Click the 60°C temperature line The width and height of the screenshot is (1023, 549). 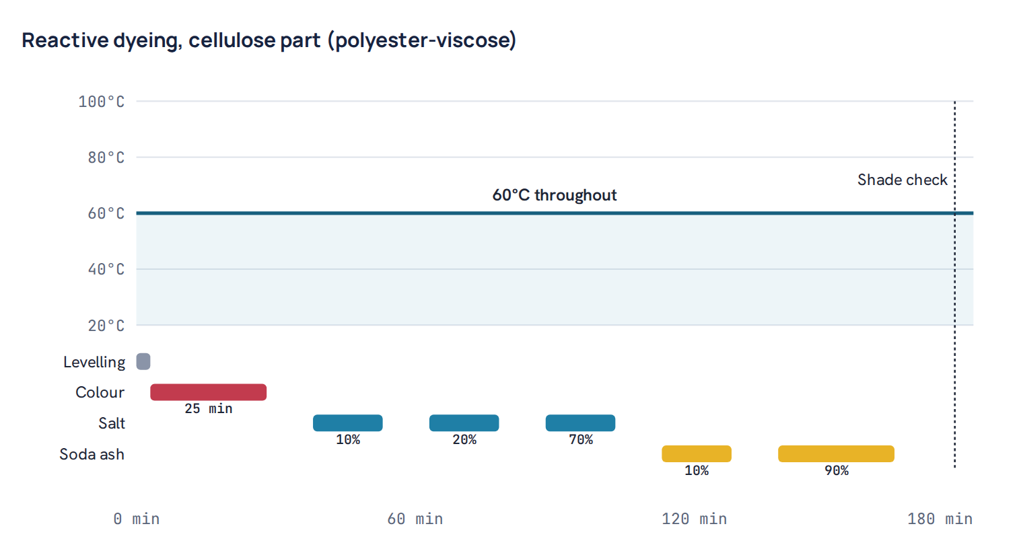coord(555,213)
